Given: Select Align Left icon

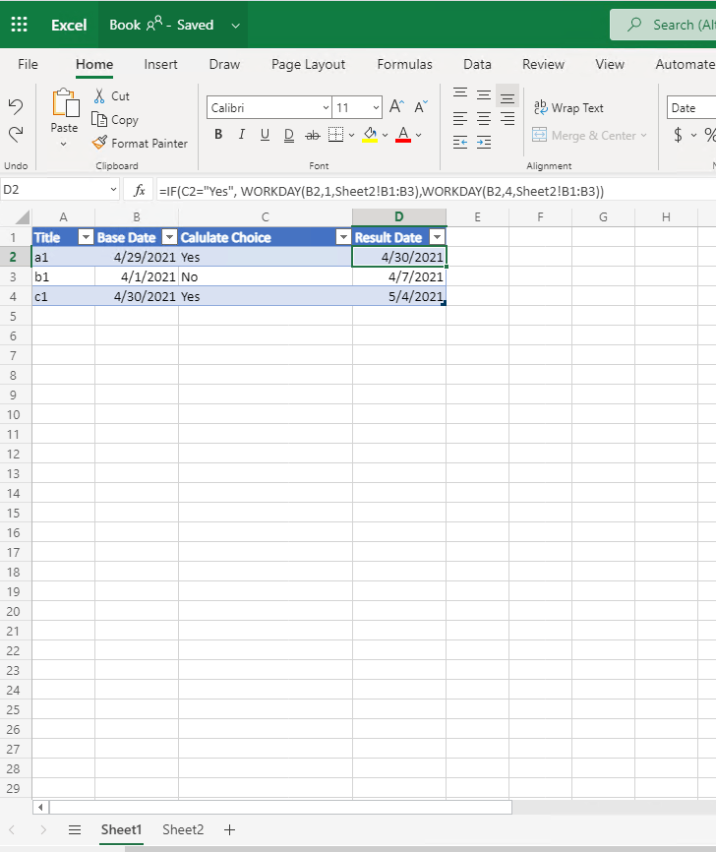Looking at the screenshot, I should point(460,118).
